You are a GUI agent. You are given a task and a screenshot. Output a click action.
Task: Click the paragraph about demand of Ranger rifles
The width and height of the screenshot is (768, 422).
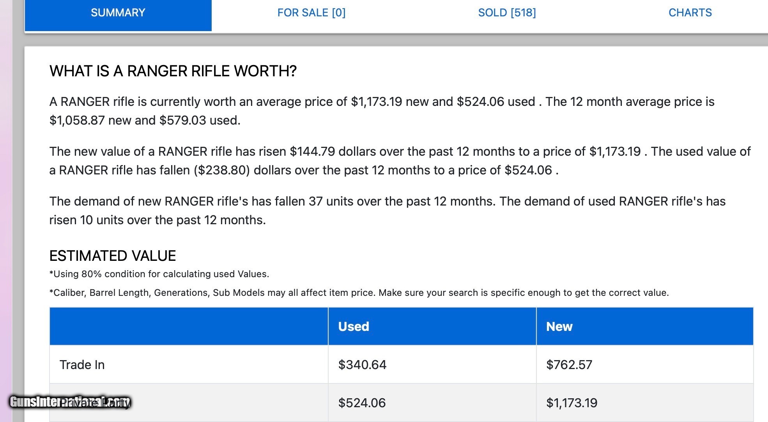pos(387,211)
